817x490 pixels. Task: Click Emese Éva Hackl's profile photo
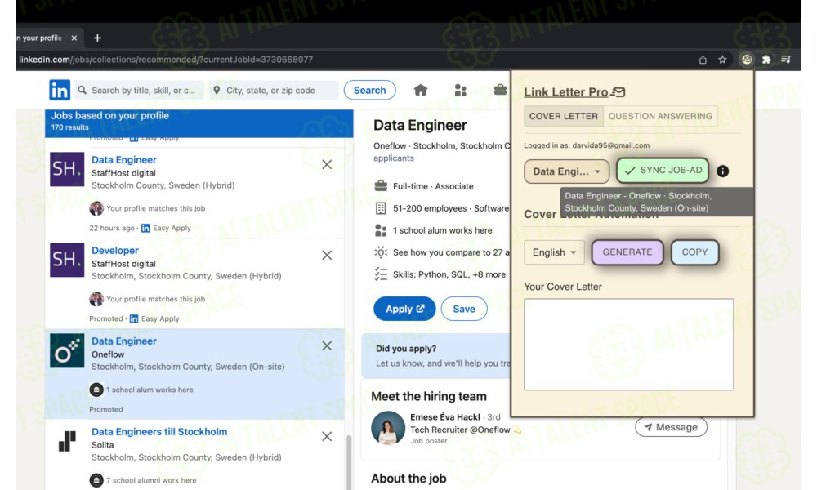tap(388, 428)
